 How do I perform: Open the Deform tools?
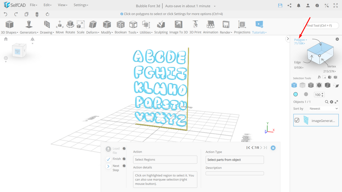pyautogui.click(x=93, y=27)
